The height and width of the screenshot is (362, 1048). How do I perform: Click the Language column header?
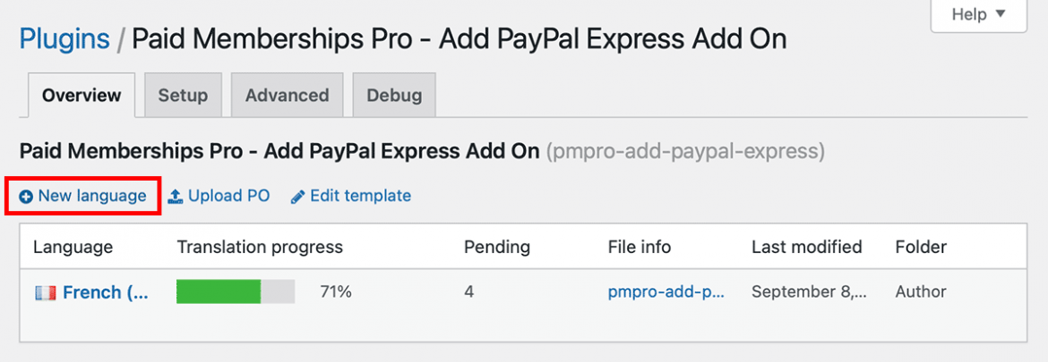tap(73, 247)
